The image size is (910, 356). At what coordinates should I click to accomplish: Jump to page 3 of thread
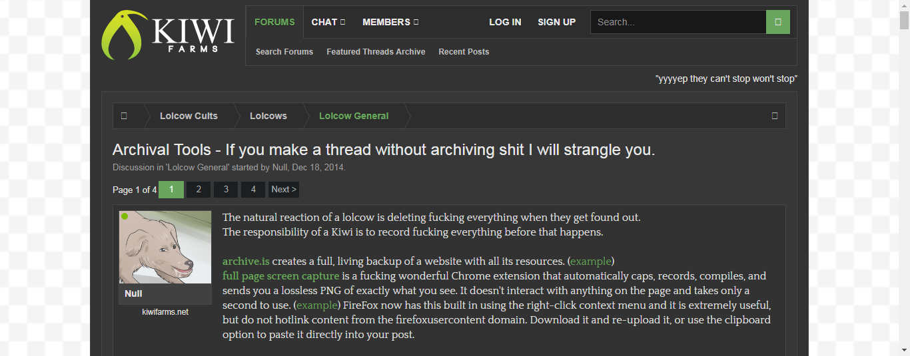tap(226, 190)
